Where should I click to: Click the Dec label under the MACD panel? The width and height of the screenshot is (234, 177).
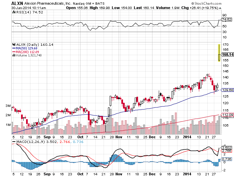tap(152, 174)
